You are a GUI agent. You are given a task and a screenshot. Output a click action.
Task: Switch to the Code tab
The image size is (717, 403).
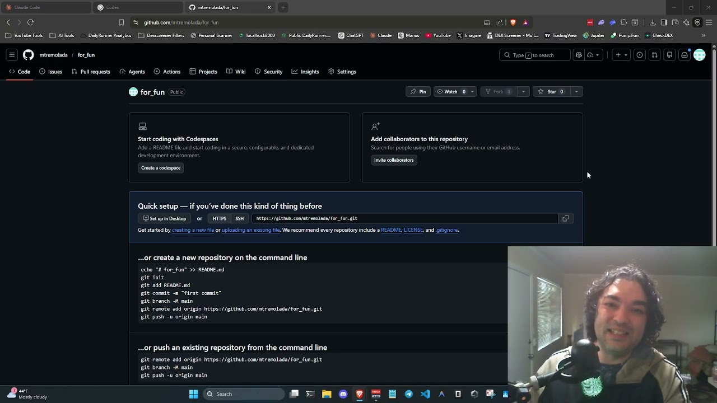[x=19, y=72]
